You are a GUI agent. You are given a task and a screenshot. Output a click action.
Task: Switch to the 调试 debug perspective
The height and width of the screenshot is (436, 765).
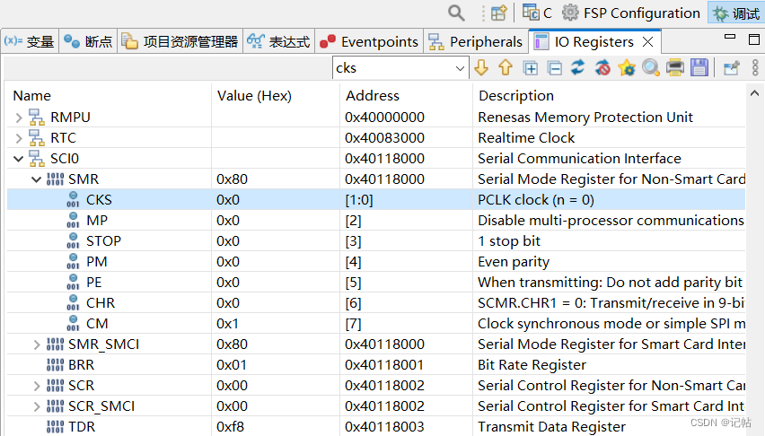(x=735, y=13)
